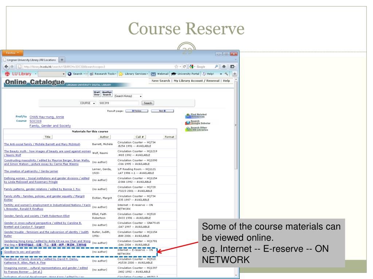The image size is (373, 279).
Task: Sort results by Title column header
Action: (48, 137)
